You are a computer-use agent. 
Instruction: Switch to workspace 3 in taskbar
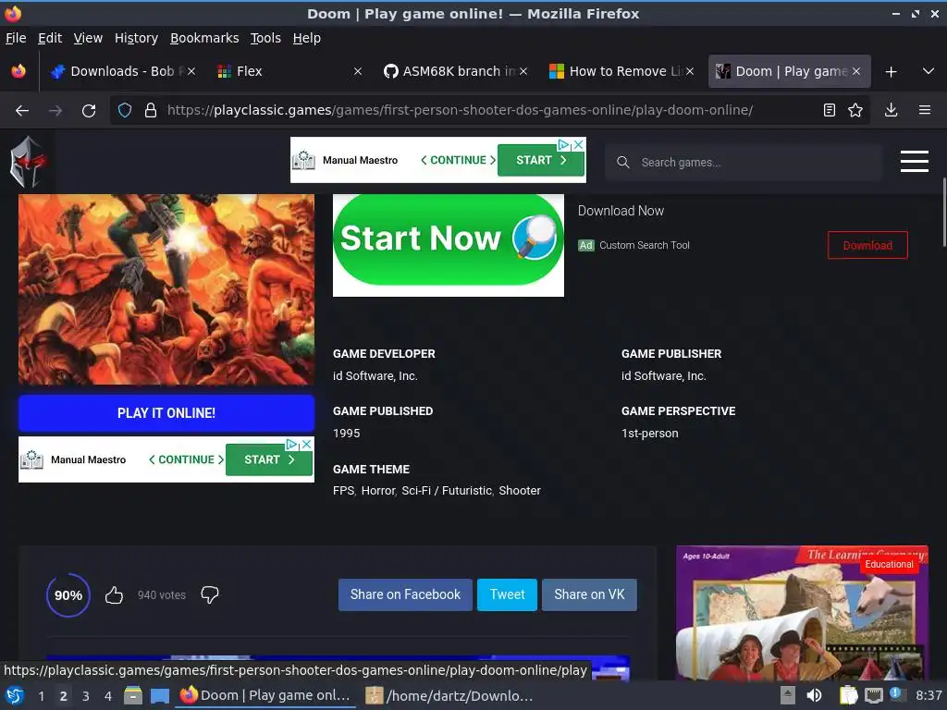pyautogui.click(x=85, y=696)
